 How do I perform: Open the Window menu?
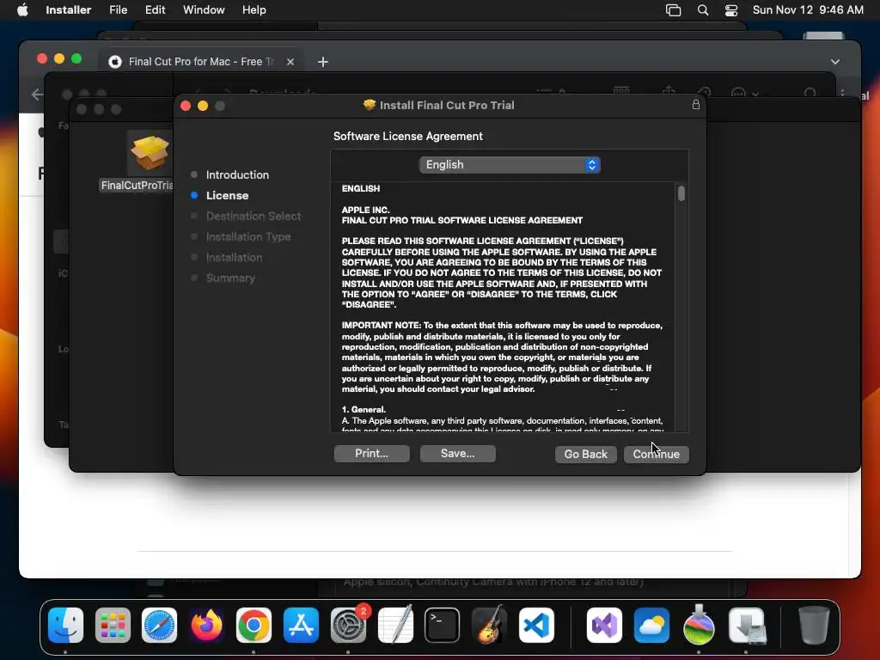click(x=204, y=9)
